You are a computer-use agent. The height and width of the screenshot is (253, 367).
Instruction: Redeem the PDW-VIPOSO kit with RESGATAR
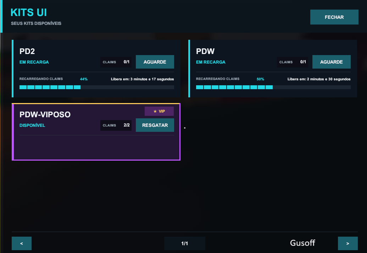155,125
